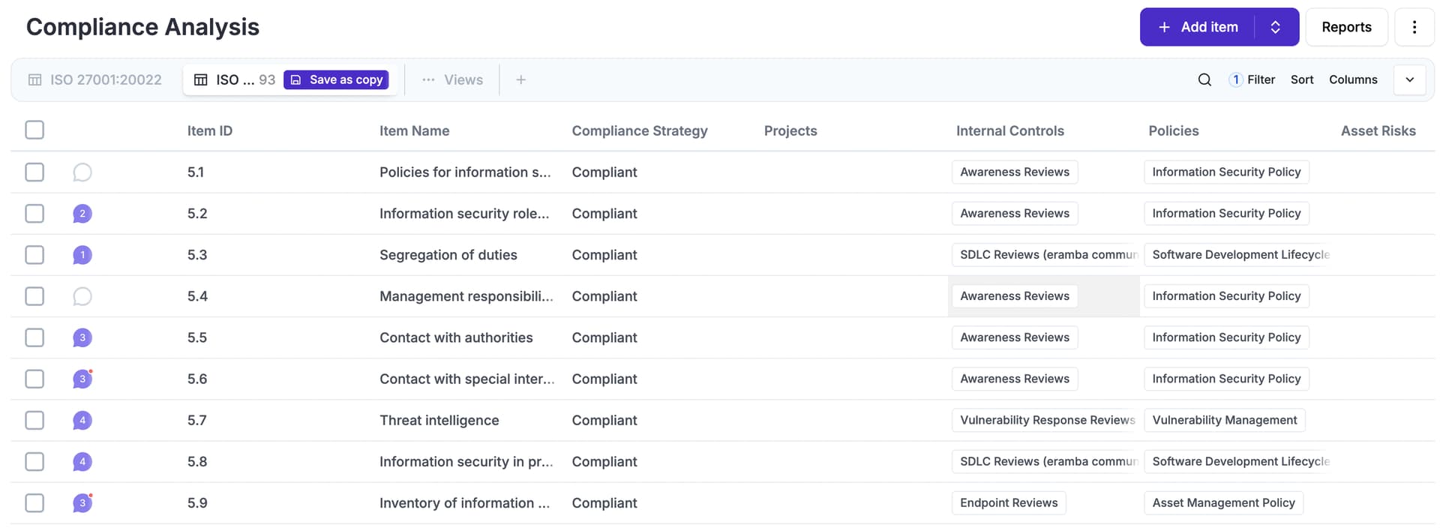Click item name Policies for information s...
The width and height of the screenshot is (1440, 528).
(x=465, y=172)
